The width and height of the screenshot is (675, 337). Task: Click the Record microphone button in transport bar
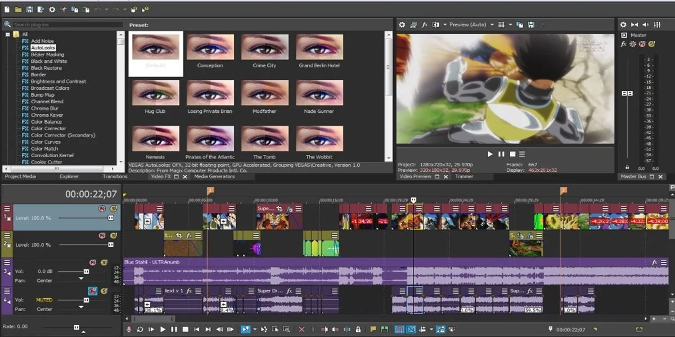click(129, 329)
